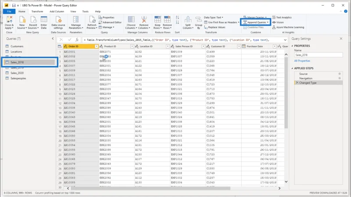Click the Split Column icon
Viewport: 351px width, 197px height.
pyautogui.click(x=188, y=20)
